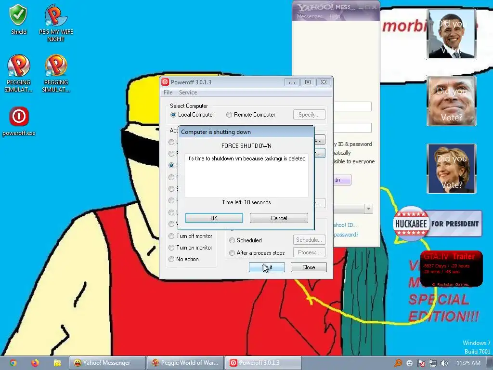Open Help menu in Yahoo Messenger
This screenshot has height=370, width=493.
[x=335, y=16]
